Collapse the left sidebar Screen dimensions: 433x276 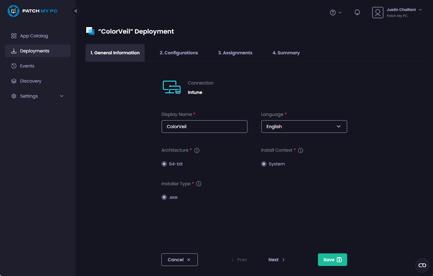point(75,11)
